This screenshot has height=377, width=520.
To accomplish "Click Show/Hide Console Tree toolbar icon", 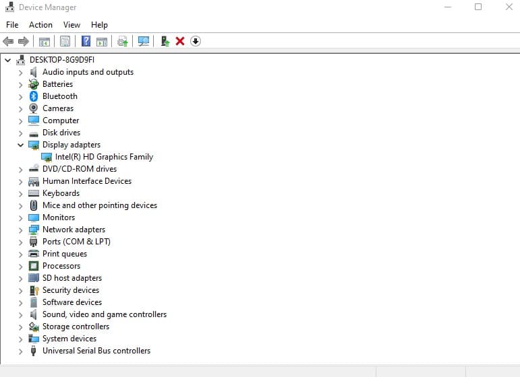I will tap(44, 42).
